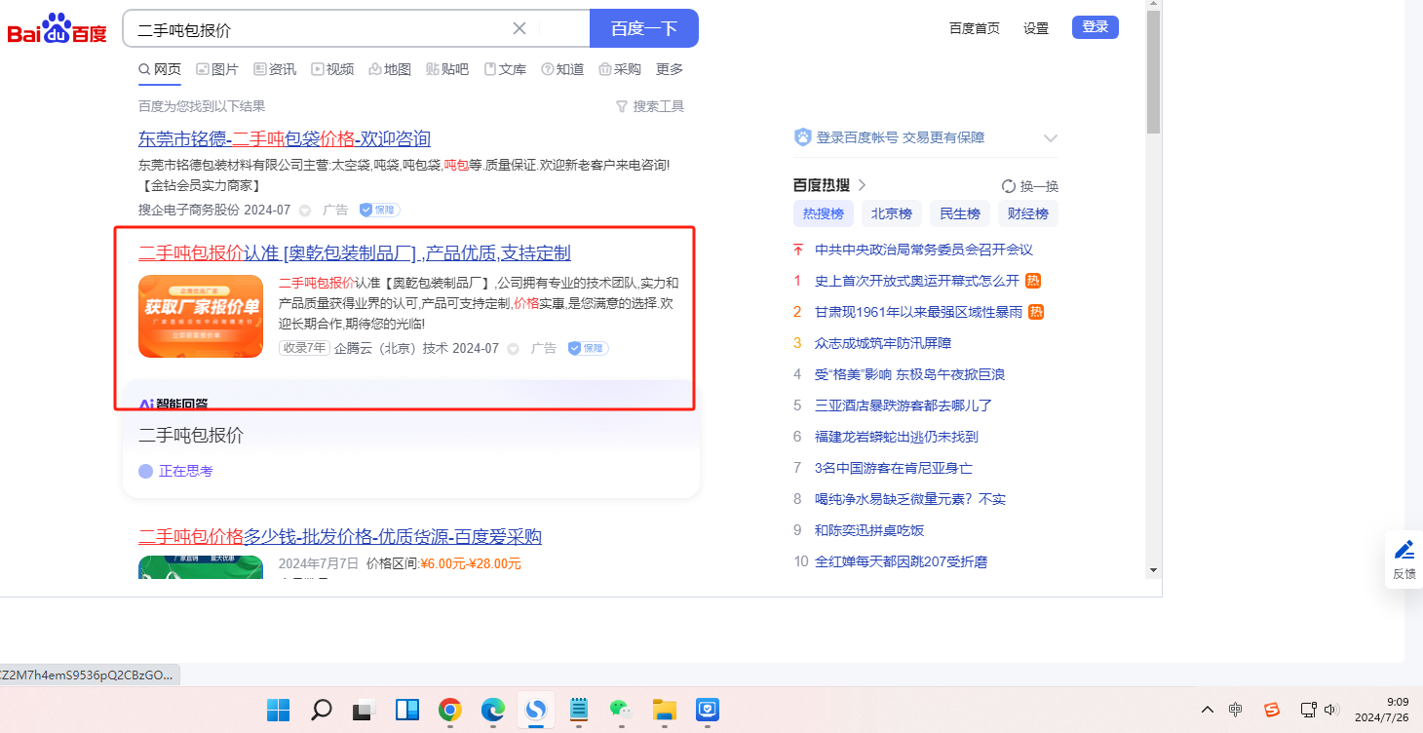
Task: Toggle the 中 Chinese input mode indicator
Action: pos(1236,710)
